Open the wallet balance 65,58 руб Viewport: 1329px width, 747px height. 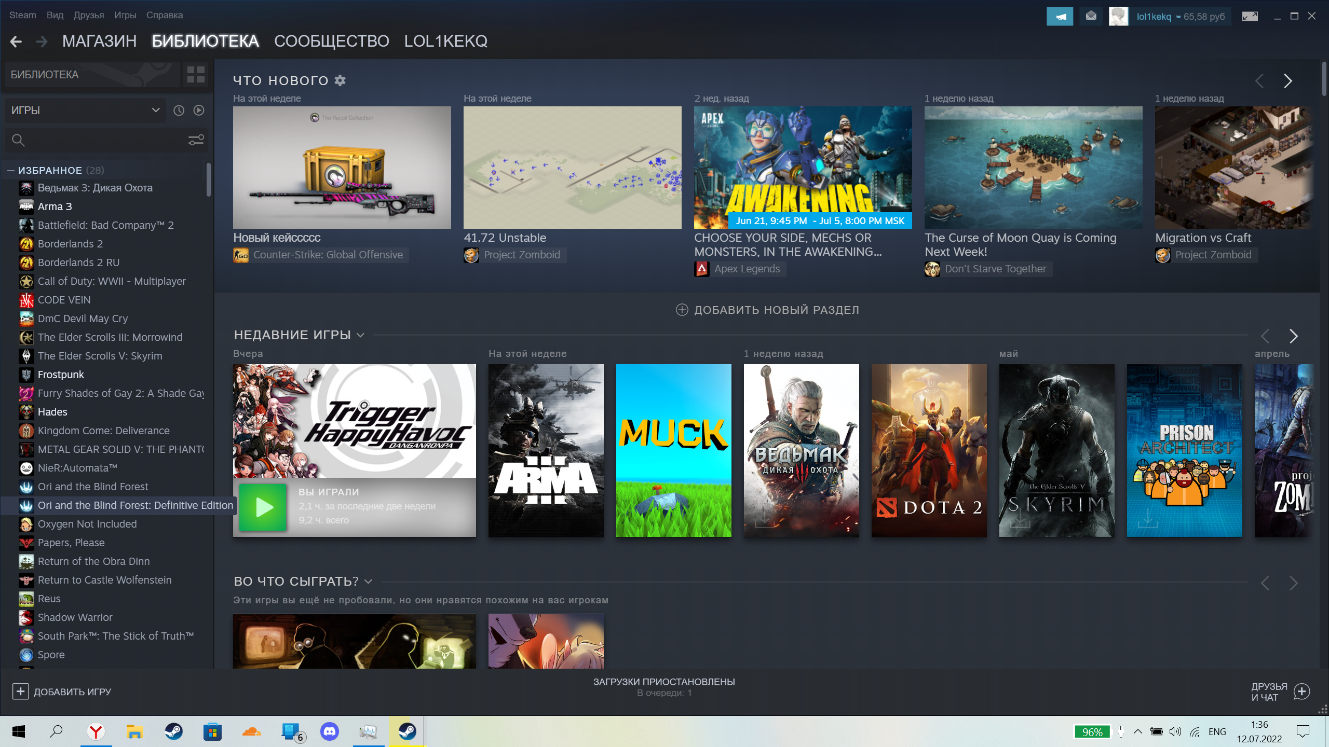click(1204, 17)
